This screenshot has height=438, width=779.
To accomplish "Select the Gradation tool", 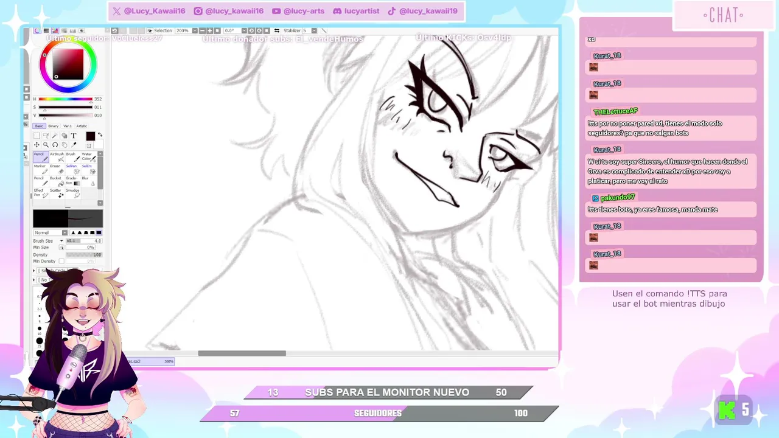I will click(x=72, y=182).
